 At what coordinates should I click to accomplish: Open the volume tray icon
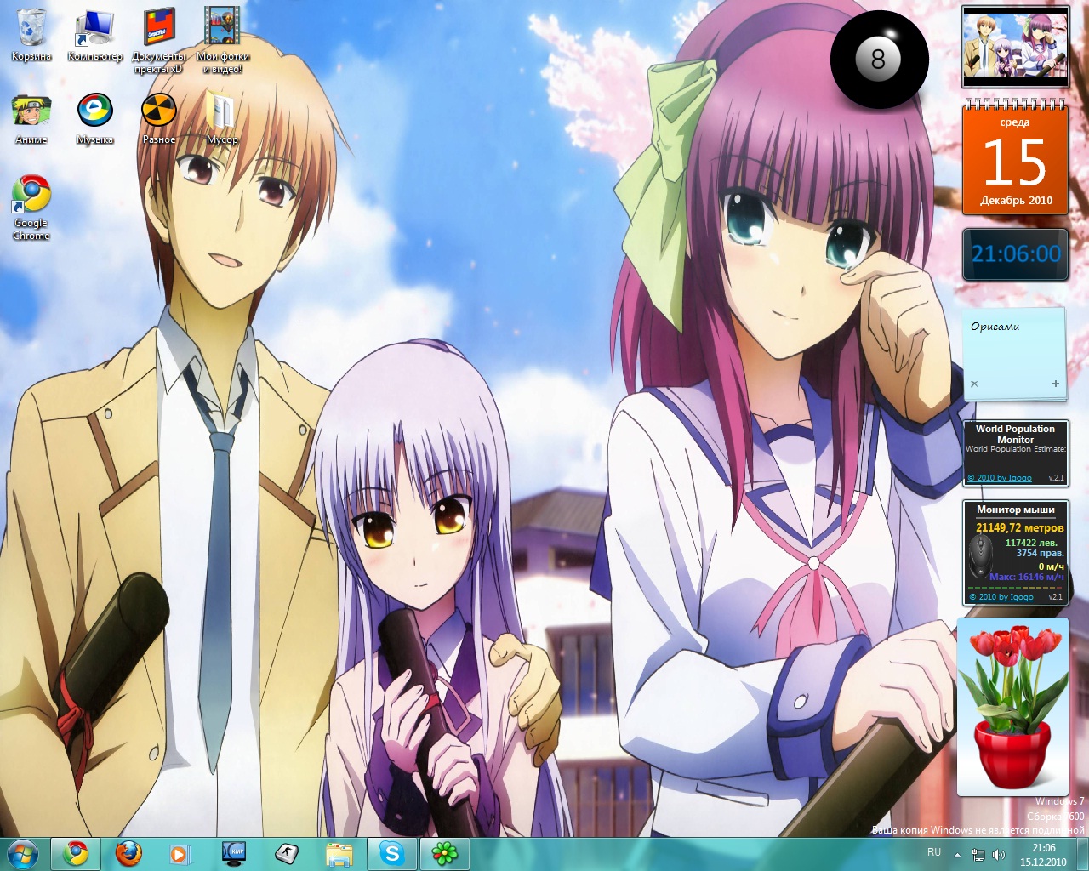(x=998, y=855)
